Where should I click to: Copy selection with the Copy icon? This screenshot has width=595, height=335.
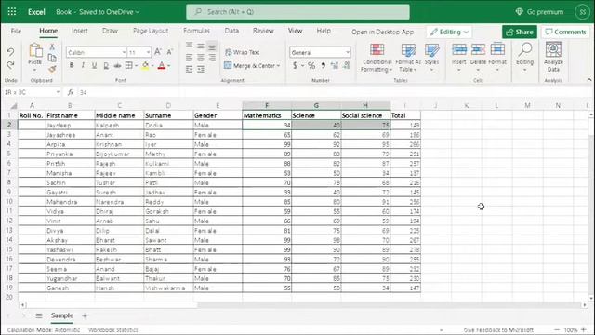[x=52, y=58]
